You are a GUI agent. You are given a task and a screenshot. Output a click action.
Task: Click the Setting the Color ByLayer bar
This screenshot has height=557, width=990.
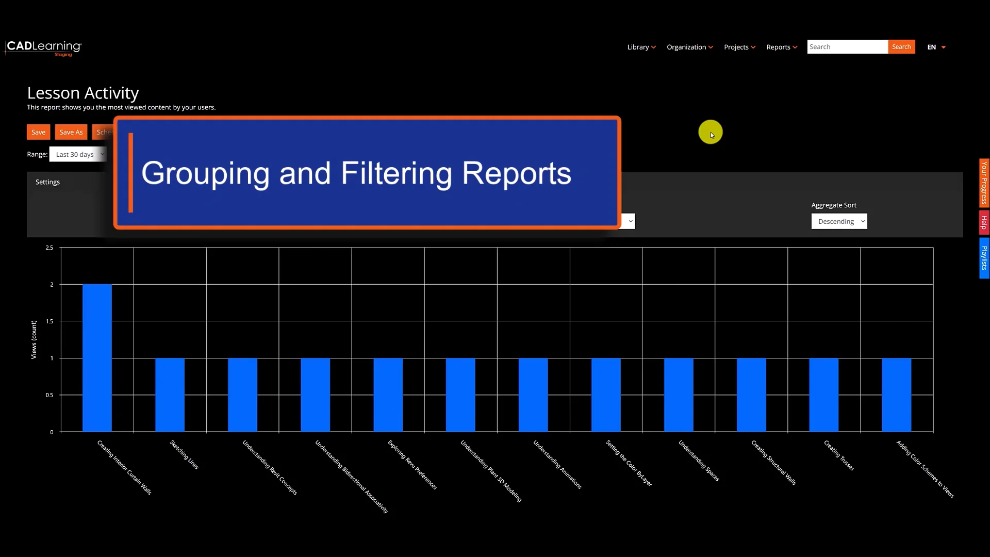pos(606,395)
